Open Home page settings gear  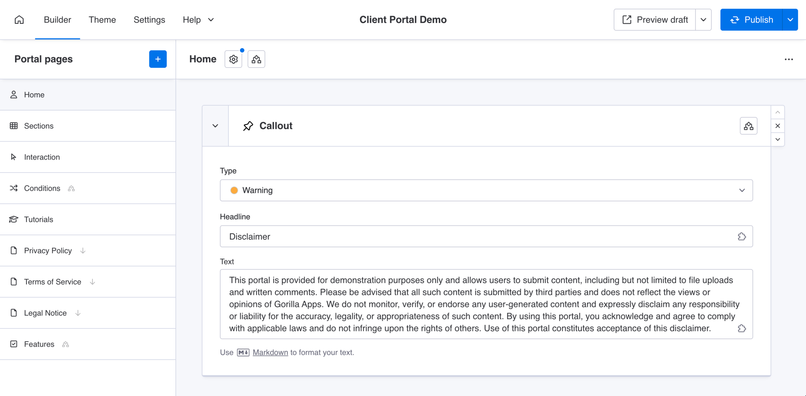pos(233,59)
